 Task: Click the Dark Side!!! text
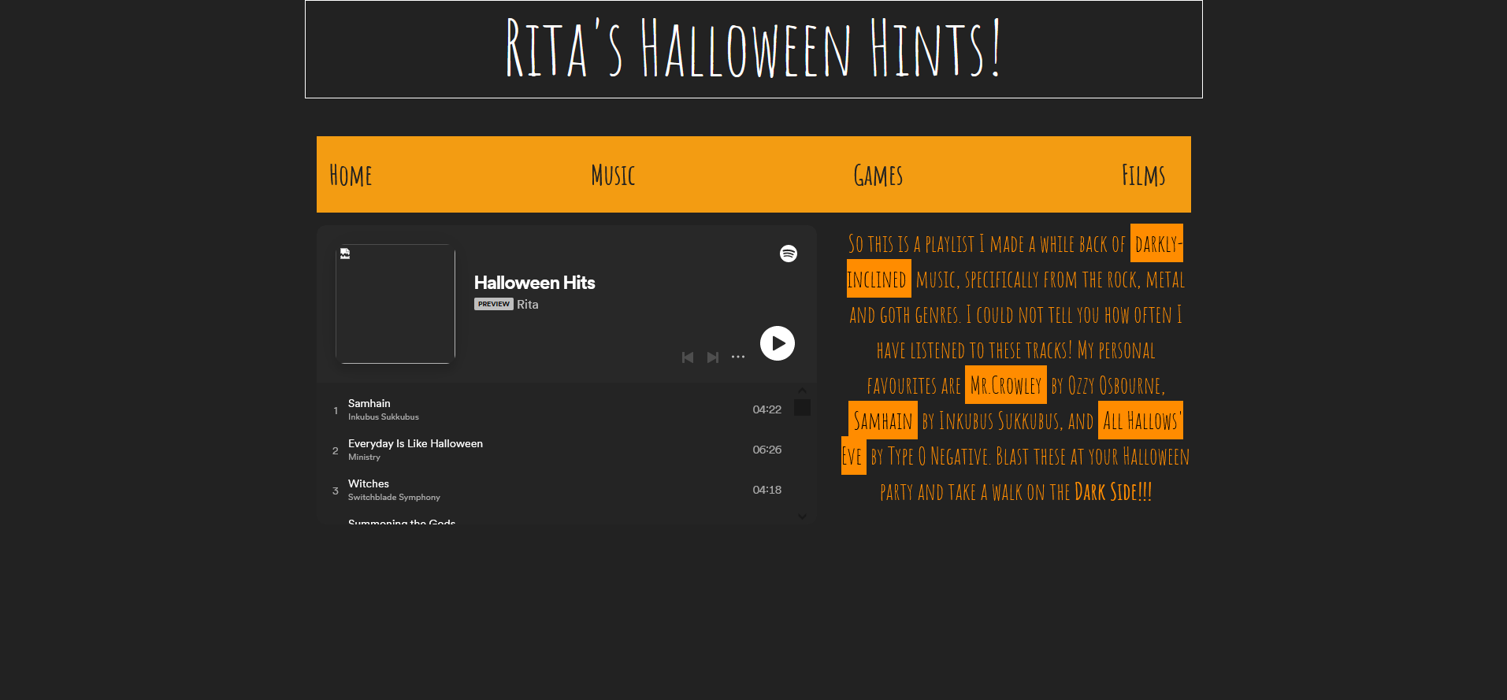click(1113, 492)
